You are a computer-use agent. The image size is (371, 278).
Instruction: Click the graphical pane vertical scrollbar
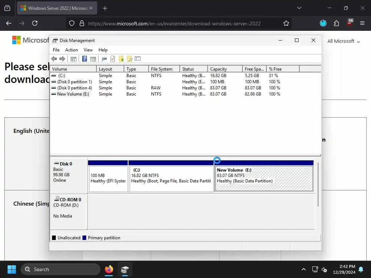[318, 184]
